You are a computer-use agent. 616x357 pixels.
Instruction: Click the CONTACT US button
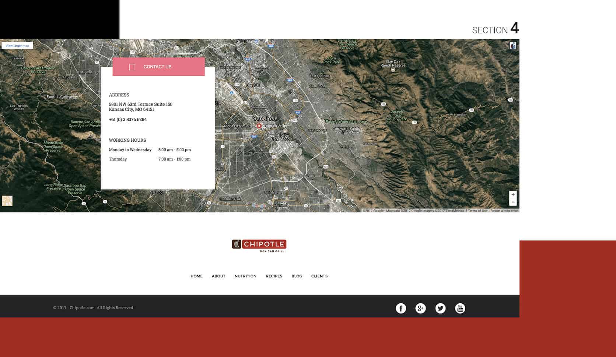[157, 67]
